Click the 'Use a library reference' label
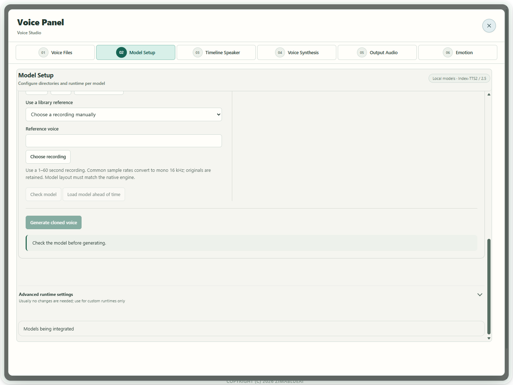This screenshot has width=513, height=385. coord(49,103)
